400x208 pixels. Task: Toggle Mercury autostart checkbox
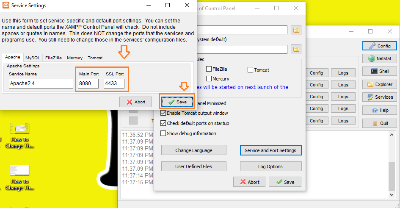(209, 79)
